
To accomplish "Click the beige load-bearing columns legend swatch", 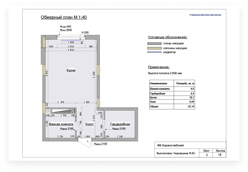I will pos(154,48).
